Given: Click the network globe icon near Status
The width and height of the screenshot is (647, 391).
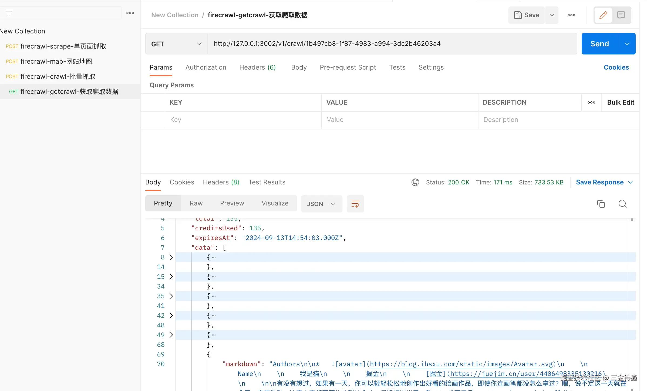Looking at the screenshot, I should [x=415, y=183].
